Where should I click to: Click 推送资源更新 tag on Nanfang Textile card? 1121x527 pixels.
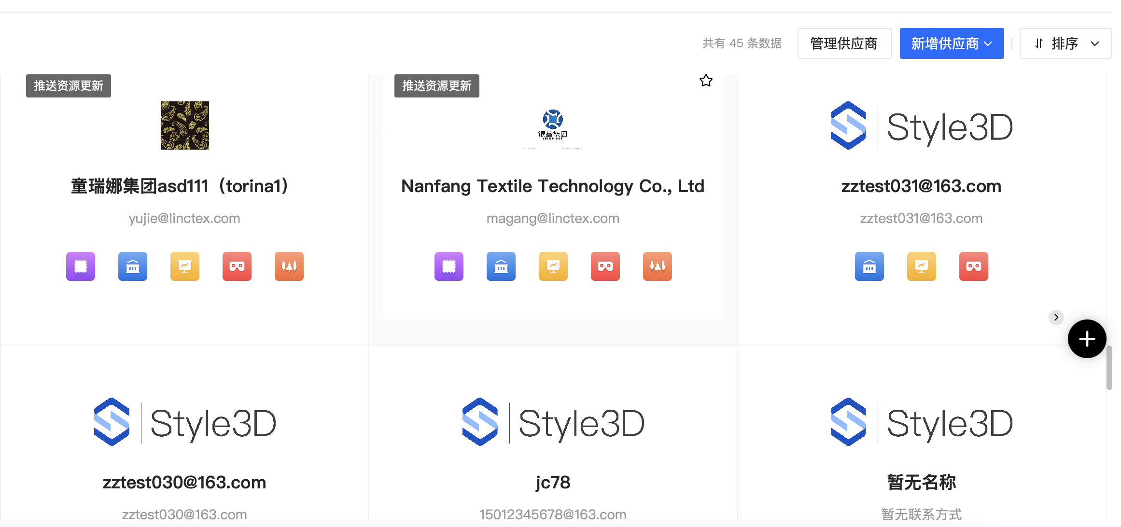(436, 86)
